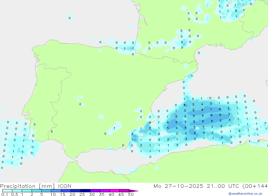Click the "0.5" legend scale label
The height and width of the screenshot is (196, 268).
pos(15,194)
